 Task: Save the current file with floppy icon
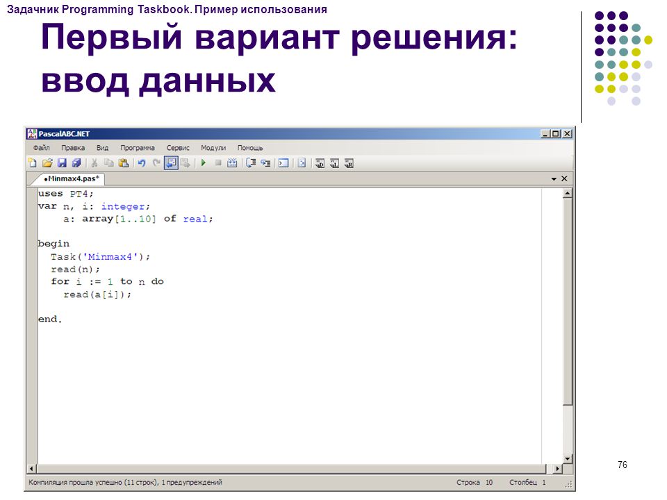pos(62,163)
